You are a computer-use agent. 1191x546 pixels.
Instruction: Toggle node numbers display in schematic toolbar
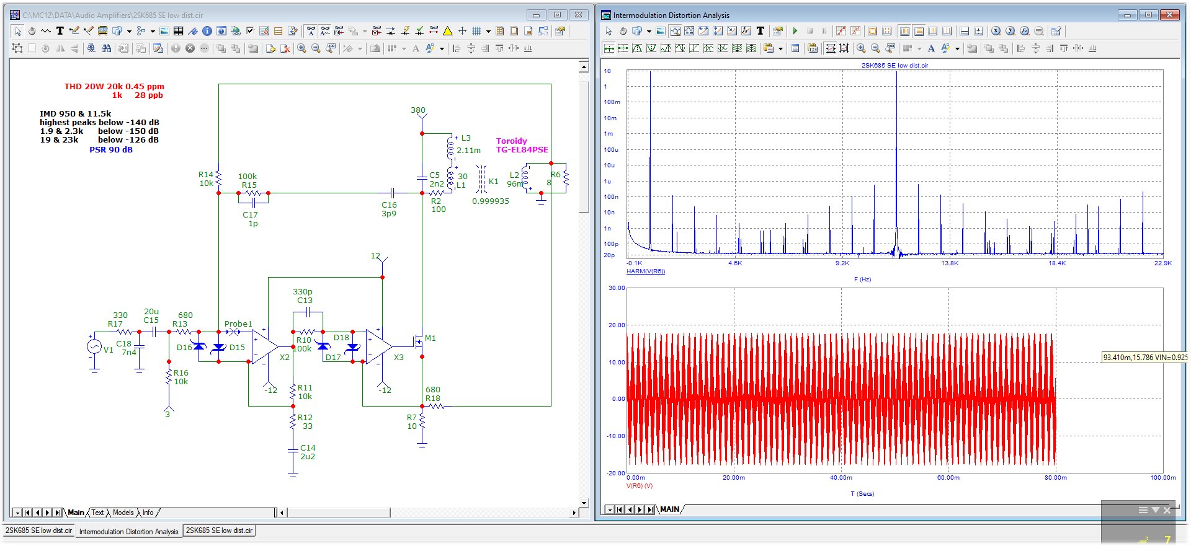tap(339, 31)
